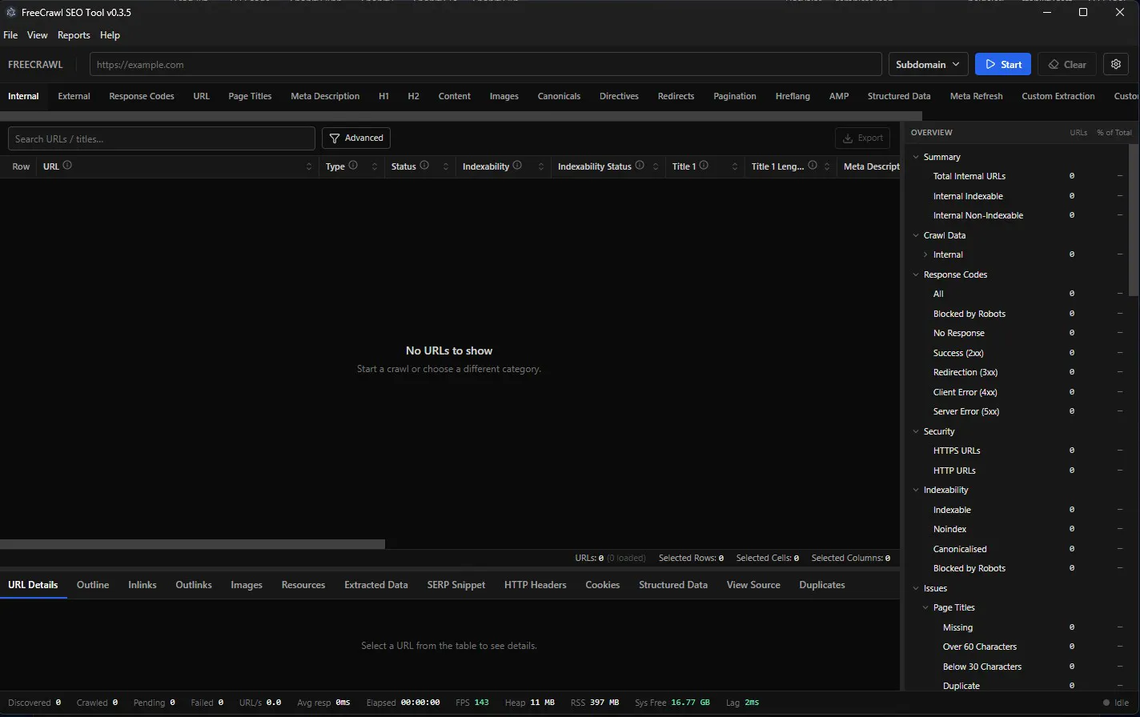Click info icon beside Title 1 Length header

point(813,166)
